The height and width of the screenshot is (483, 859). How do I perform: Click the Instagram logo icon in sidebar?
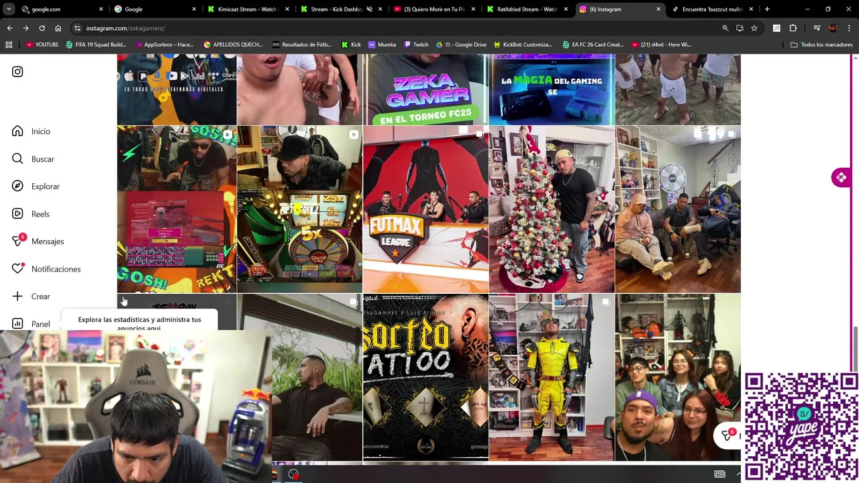(17, 72)
